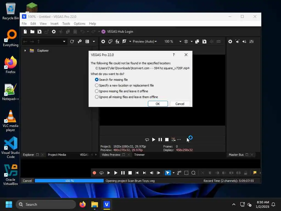The height and width of the screenshot is (211, 281).
Task: Stop playback in the Video Preview transport
Action: pyautogui.click(x=167, y=140)
